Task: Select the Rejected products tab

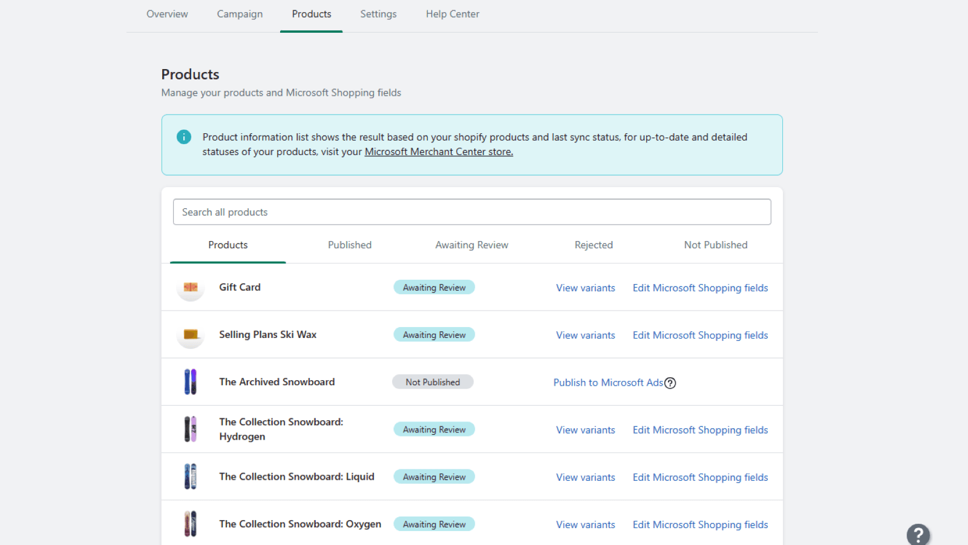Action: tap(594, 245)
